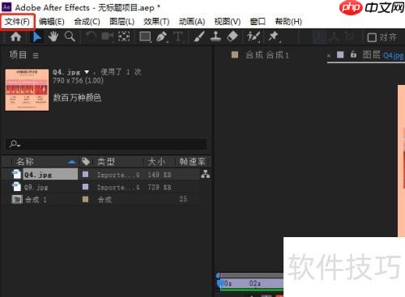Select the Puppet Pin tool

[274, 36]
